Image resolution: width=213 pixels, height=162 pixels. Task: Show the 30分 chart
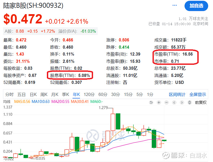pos(116,94)
